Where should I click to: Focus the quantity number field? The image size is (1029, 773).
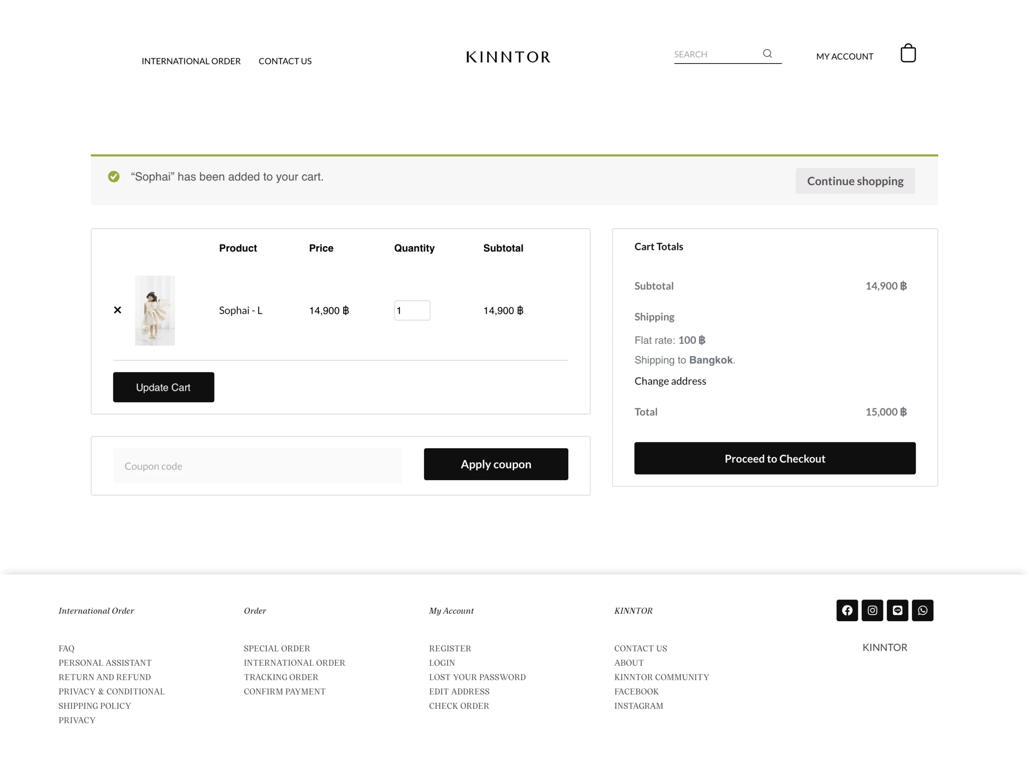point(412,310)
